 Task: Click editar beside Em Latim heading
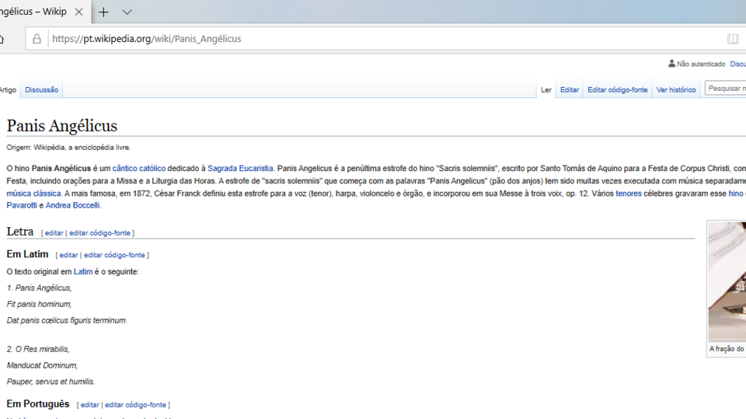pos(68,255)
